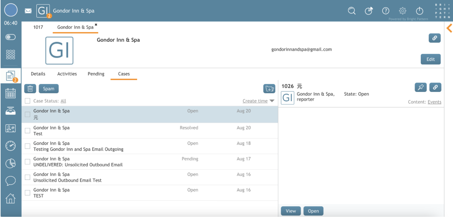Open the Details tab
Screen dimensions: 453x218
[x=38, y=74]
